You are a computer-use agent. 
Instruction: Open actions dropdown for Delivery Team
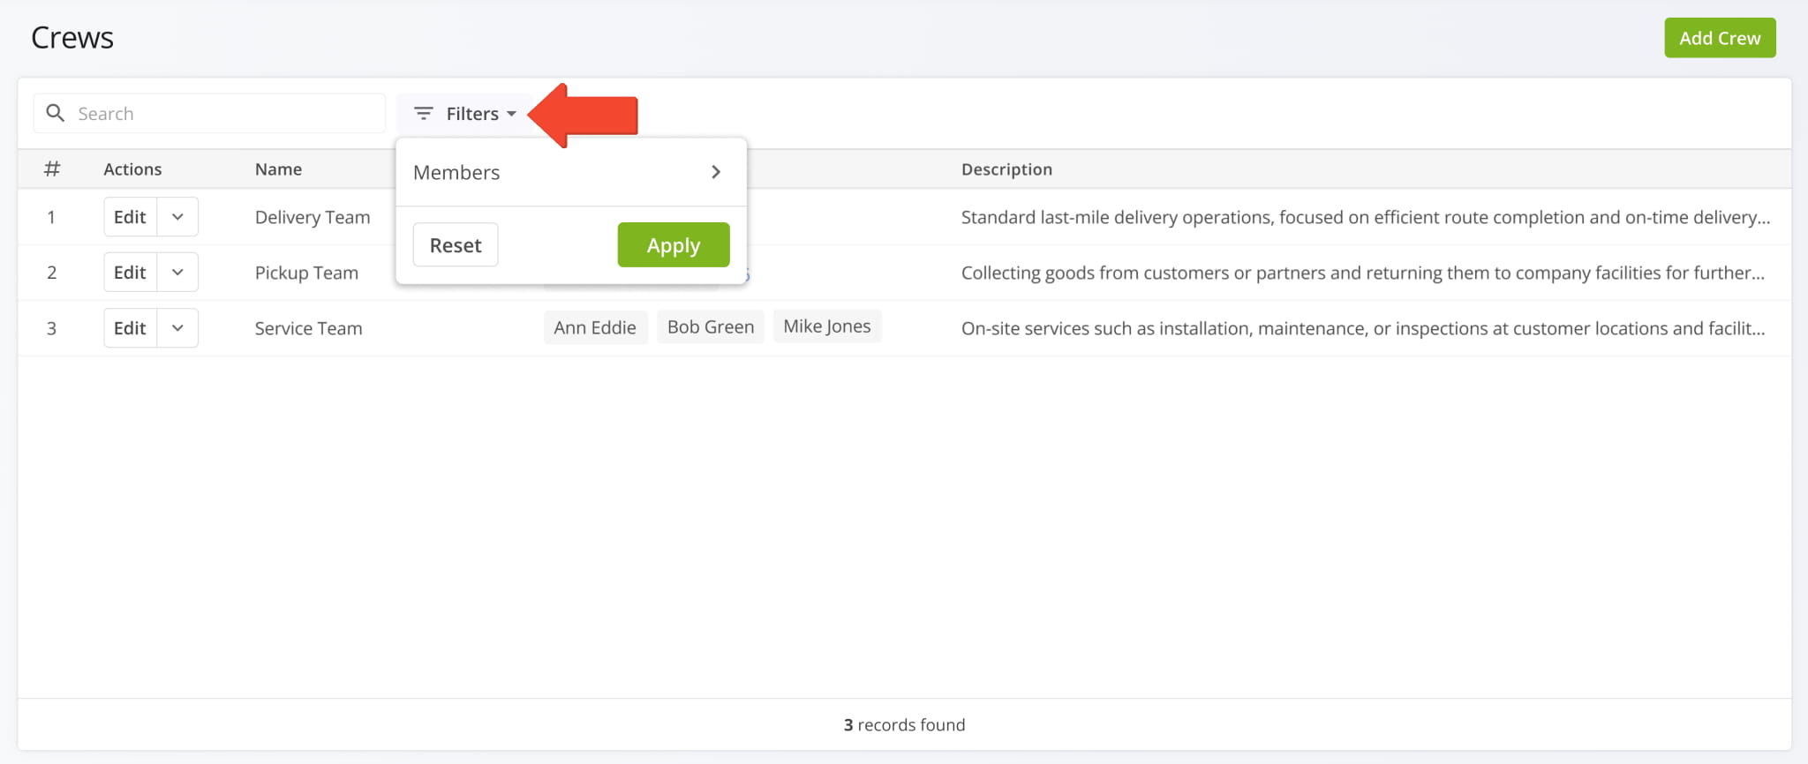(177, 217)
